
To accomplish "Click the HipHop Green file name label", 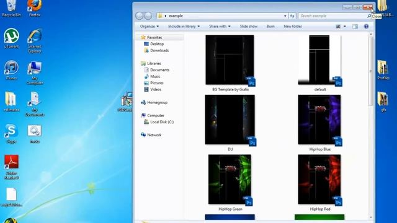I will pyautogui.click(x=230, y=209).
